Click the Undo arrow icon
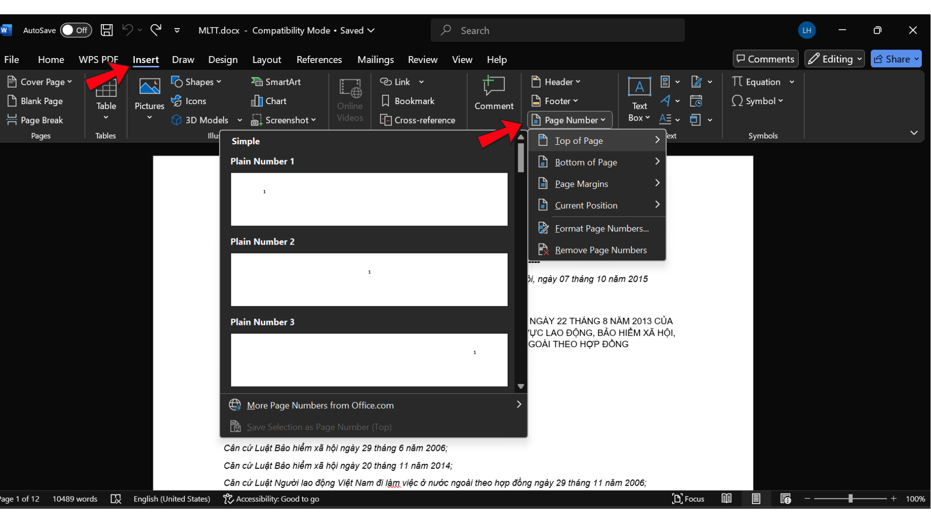Image resolution: width=931 pixels, height=523 pixels. pos(128,30)
